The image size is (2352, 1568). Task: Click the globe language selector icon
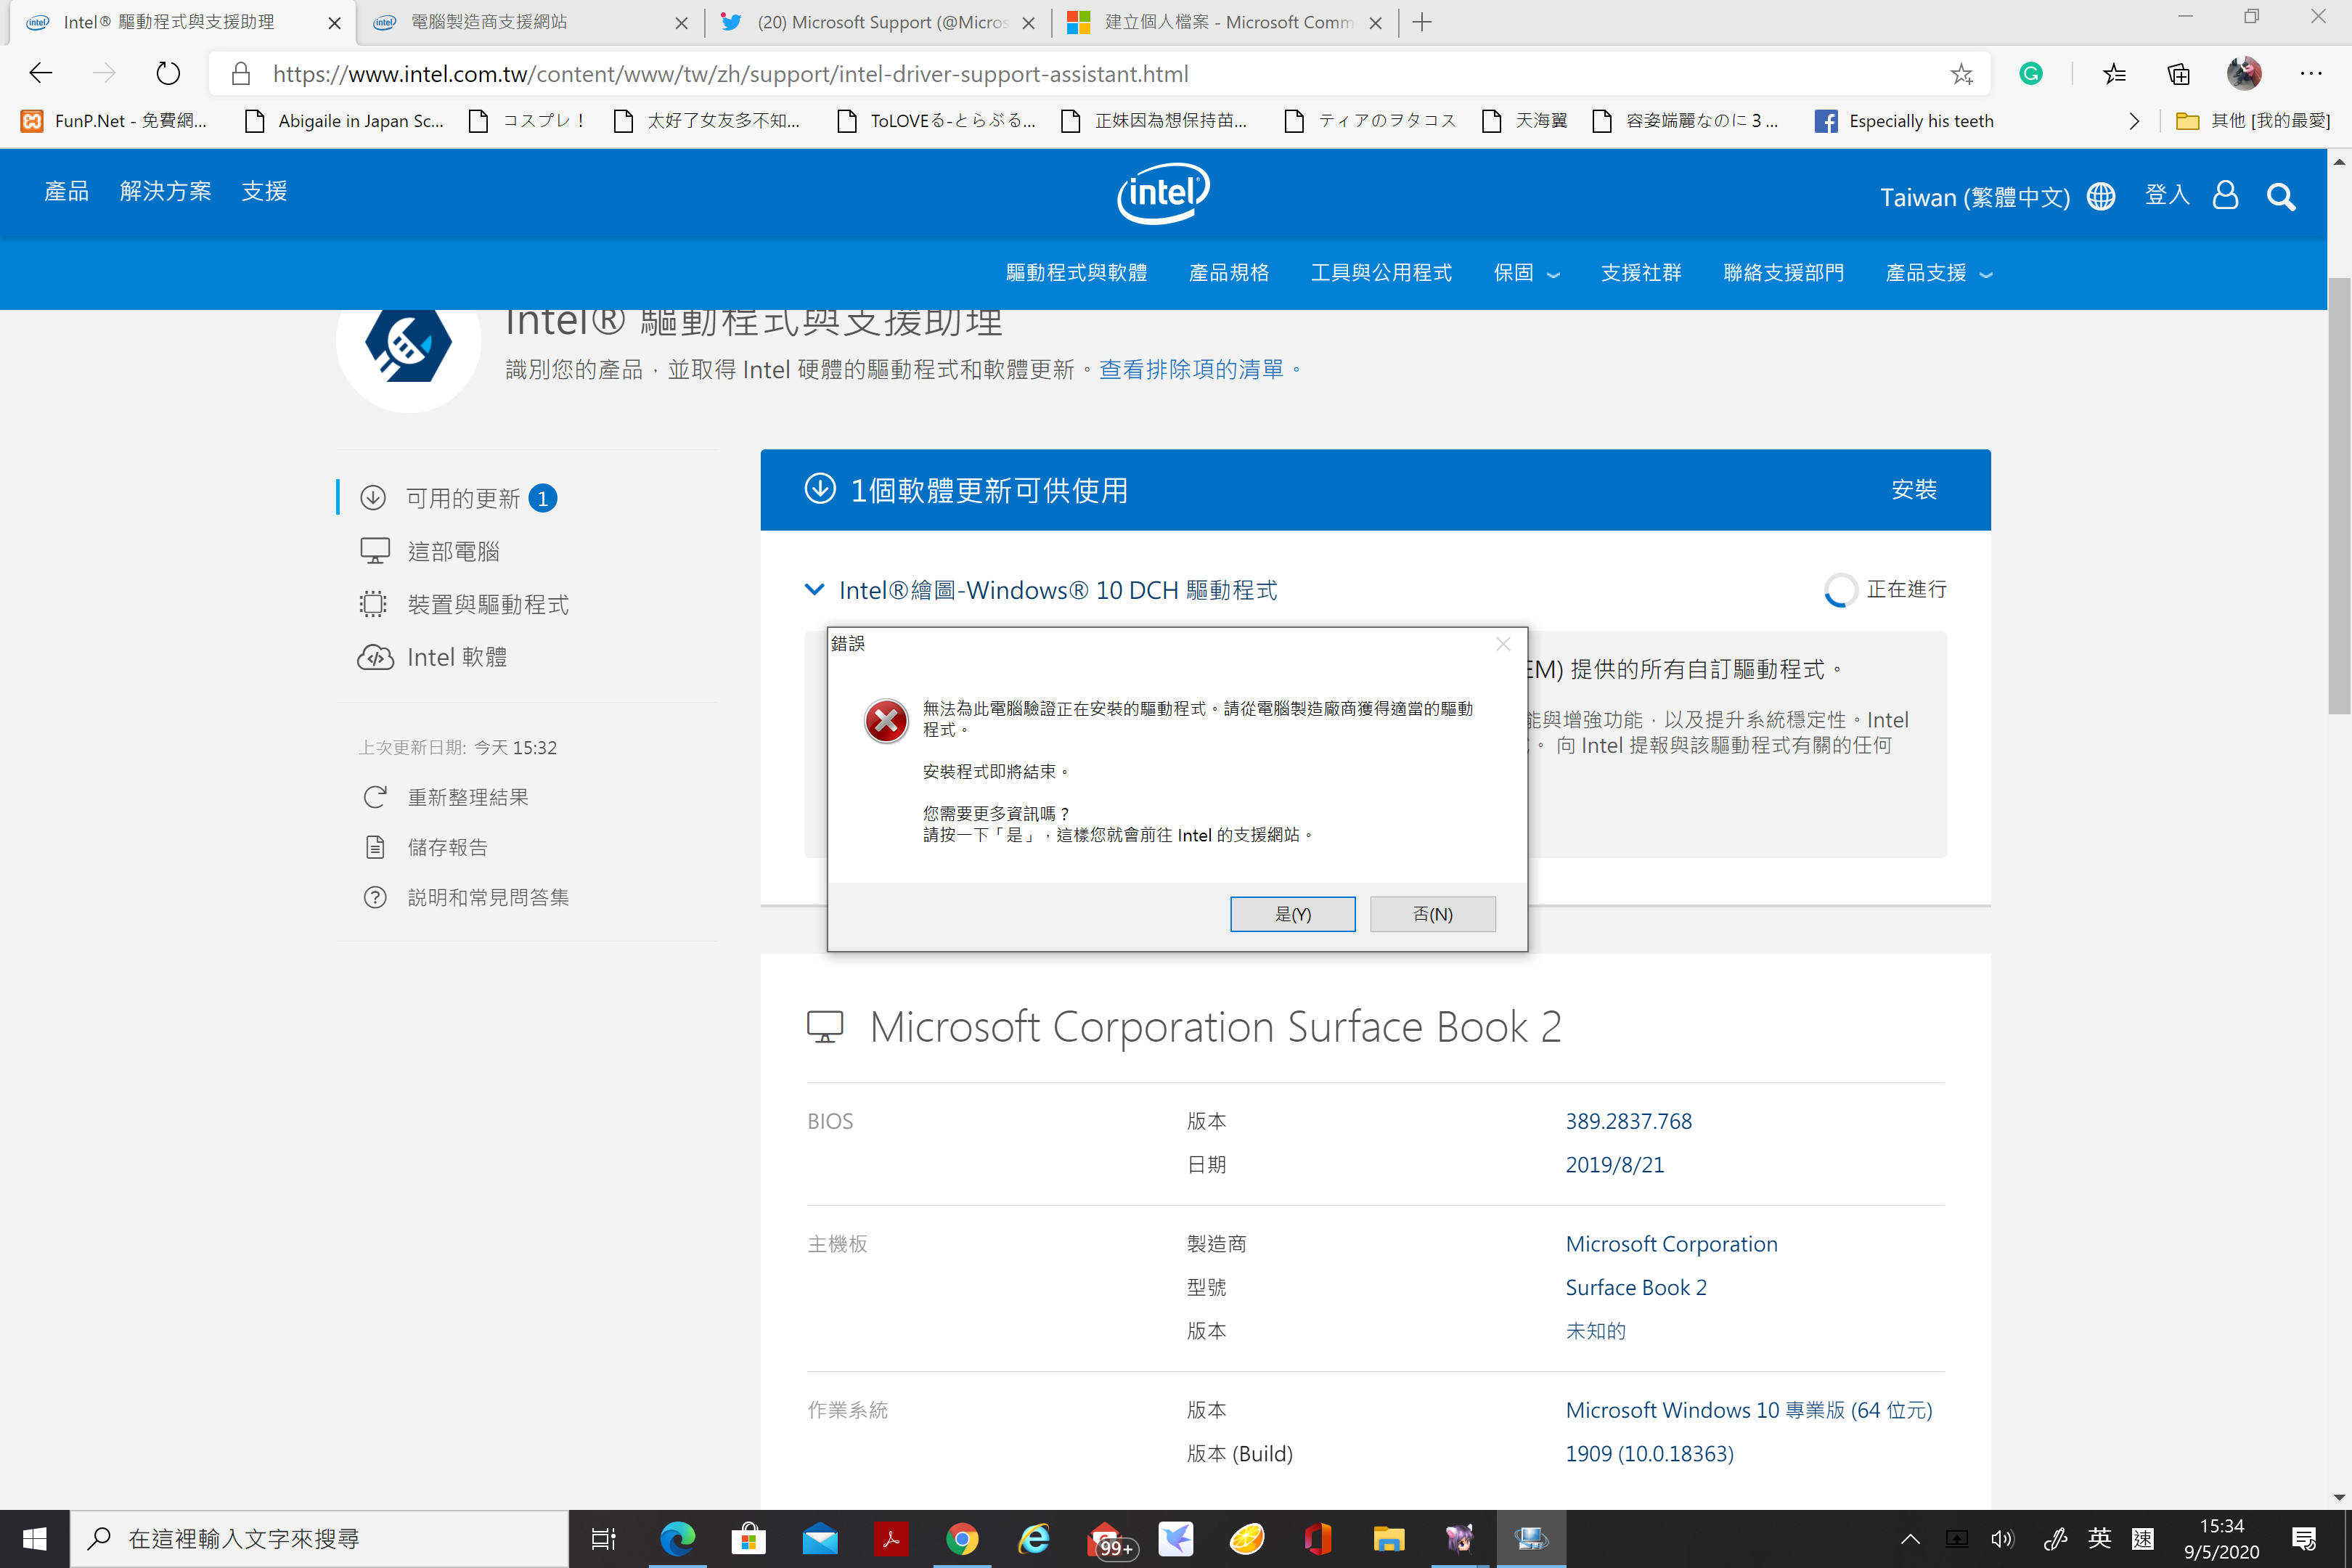pyautogui.click(x=2101, y=196)
